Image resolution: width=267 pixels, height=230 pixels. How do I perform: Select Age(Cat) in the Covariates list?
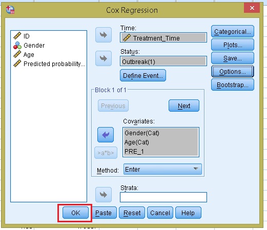[x=160, y=142]
